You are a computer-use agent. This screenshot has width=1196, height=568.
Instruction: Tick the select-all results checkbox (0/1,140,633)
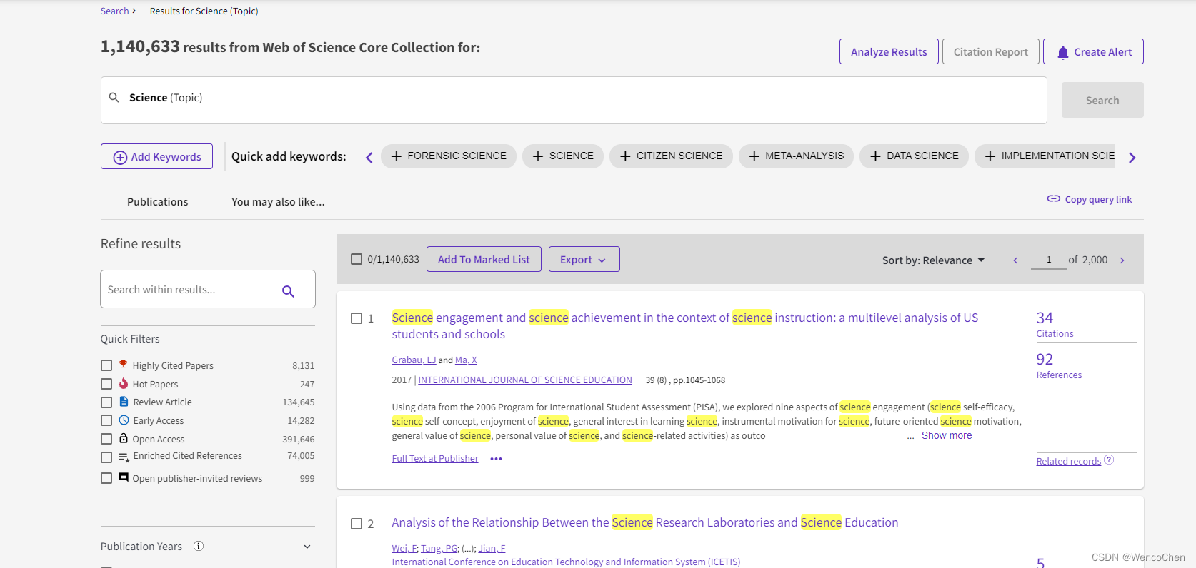[357, 259]
